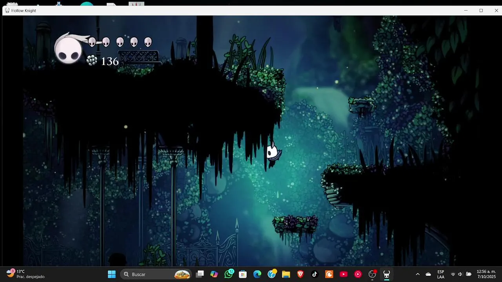Select the Hollow Knight taskbar icon
502x282 pixels.
[x=387, y=275]
